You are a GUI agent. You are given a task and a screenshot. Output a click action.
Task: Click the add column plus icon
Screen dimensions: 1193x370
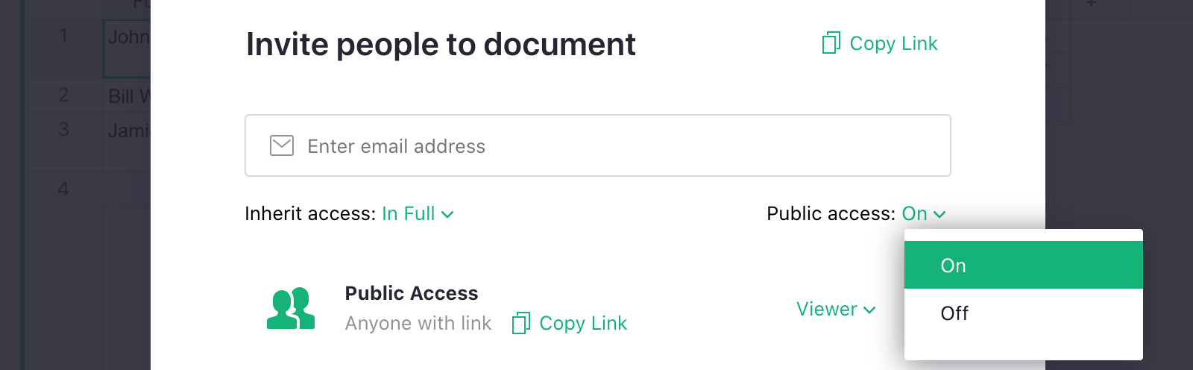click(1091, 4)
